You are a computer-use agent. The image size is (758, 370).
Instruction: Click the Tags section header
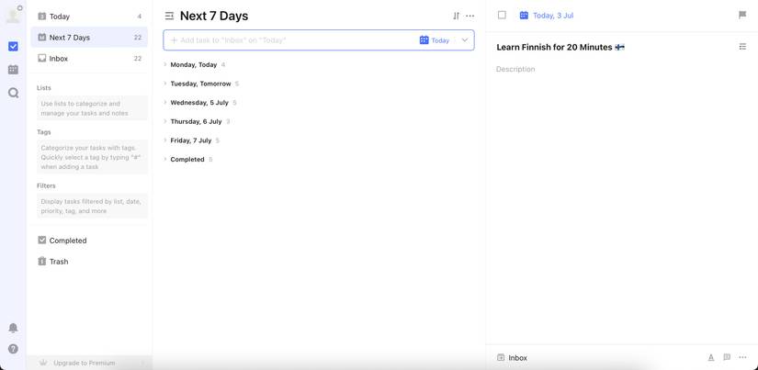coord(44,132)
